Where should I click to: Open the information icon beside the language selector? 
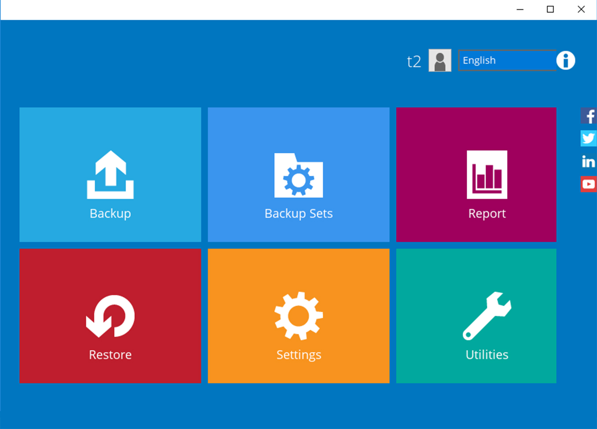(566, 60)
